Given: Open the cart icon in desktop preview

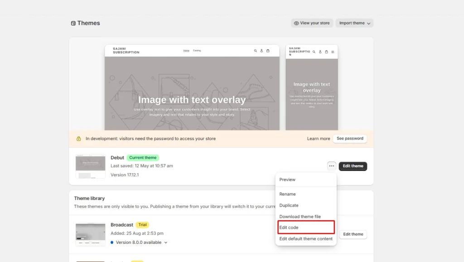Looking at the screenshot, I should (x=268, y=51).
